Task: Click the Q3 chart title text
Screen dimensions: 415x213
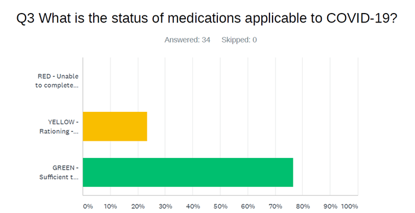Action: click(207, 18)
